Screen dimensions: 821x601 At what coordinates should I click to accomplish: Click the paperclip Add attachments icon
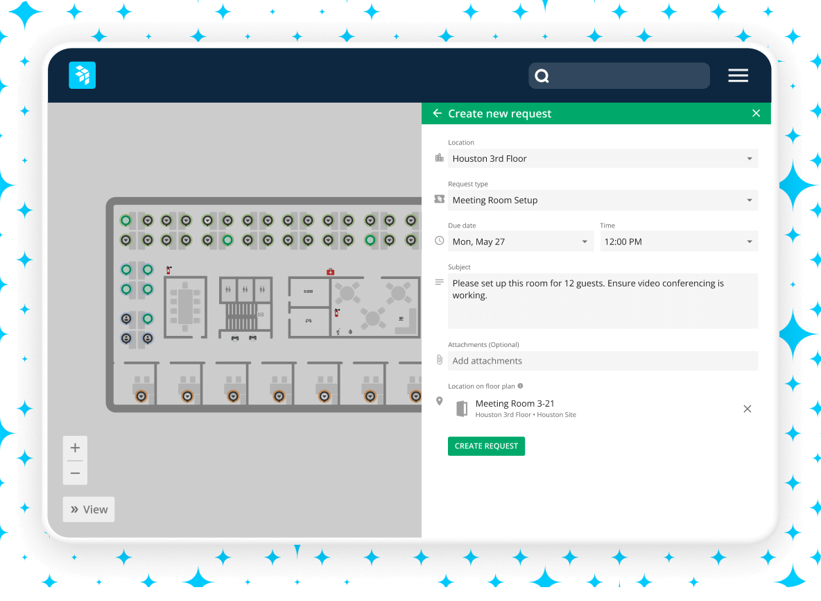[440, 359]
